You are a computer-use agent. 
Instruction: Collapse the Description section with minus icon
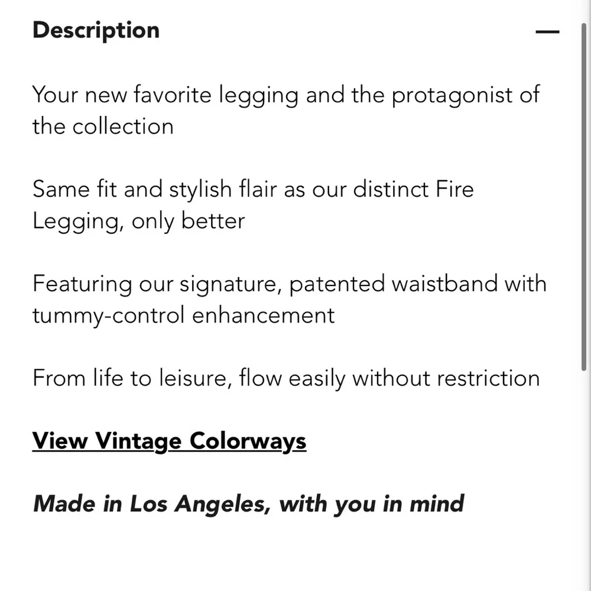click(547, 31)
